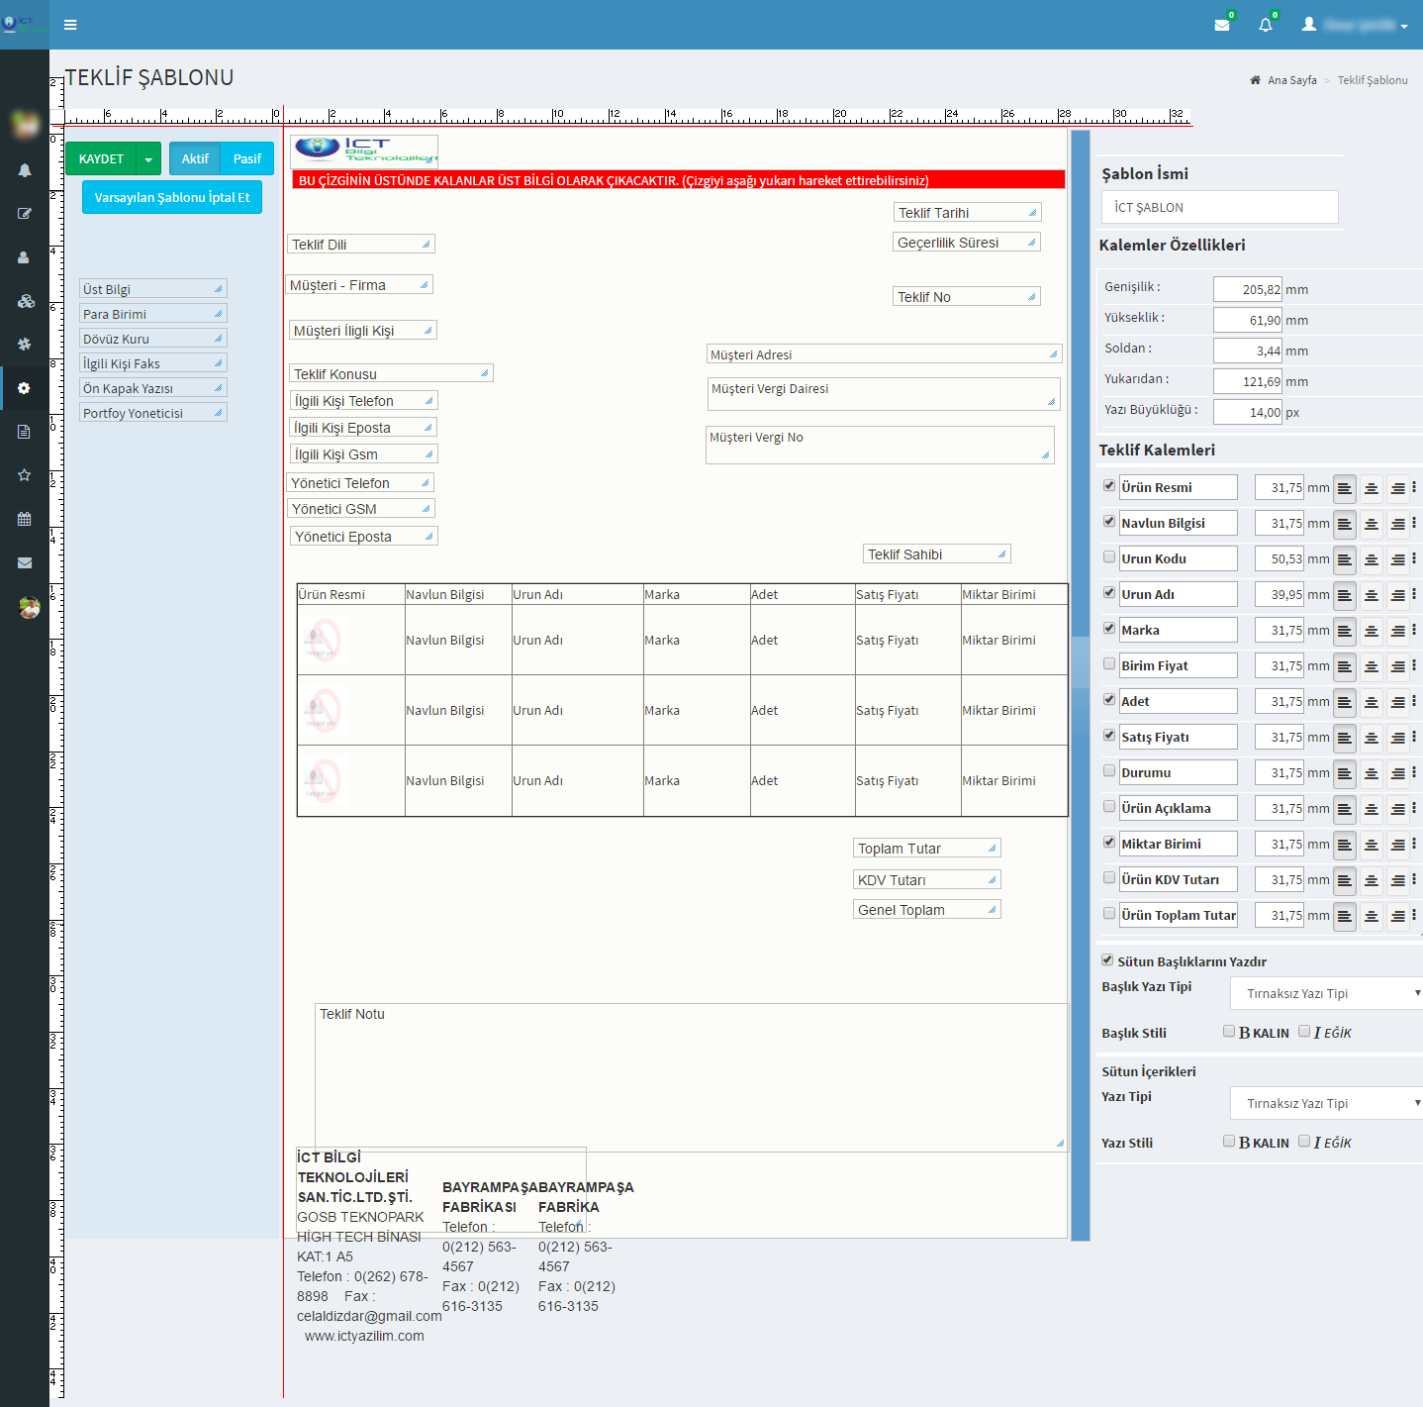Toggle the hamburger sidebar menu
The width and height of the screenshot is (1423, 1407).
[x=70, y=25]
